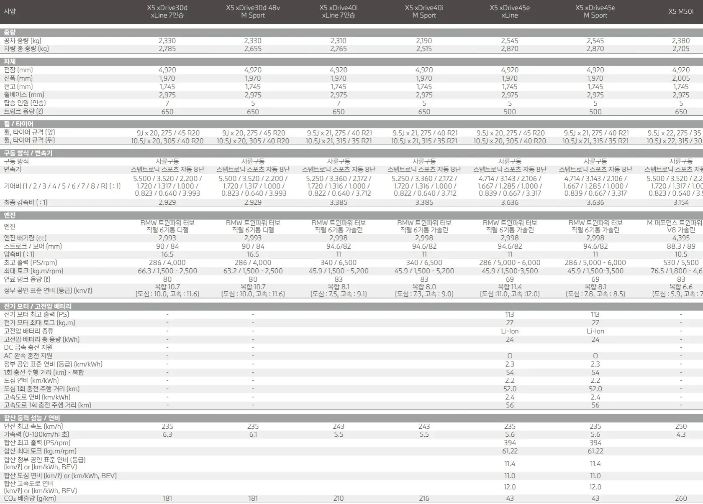Click the 최대 토크 (kg.m/rpm) row label
This screenshot has height=504, width=703.
tap(33, 271)
